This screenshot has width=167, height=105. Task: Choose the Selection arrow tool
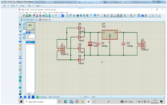20,24
